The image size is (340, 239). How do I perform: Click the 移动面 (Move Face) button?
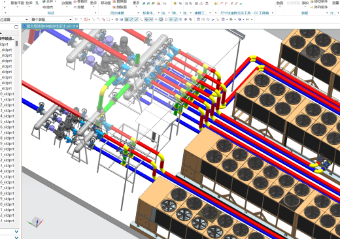(106, 3)
